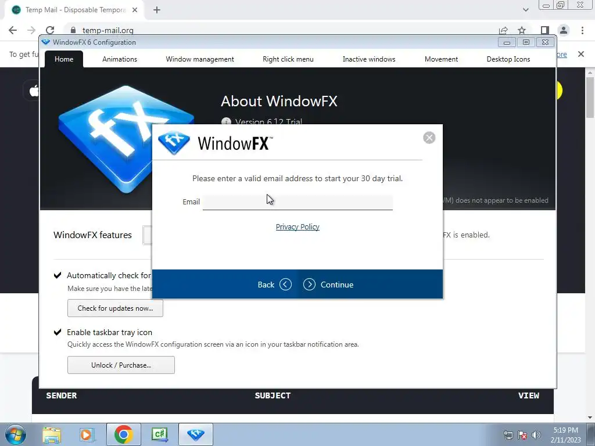The height and width of the screenshot is (446, 595).
Task: Open Windows Explorer from taskbar
Action: (52, 434)
